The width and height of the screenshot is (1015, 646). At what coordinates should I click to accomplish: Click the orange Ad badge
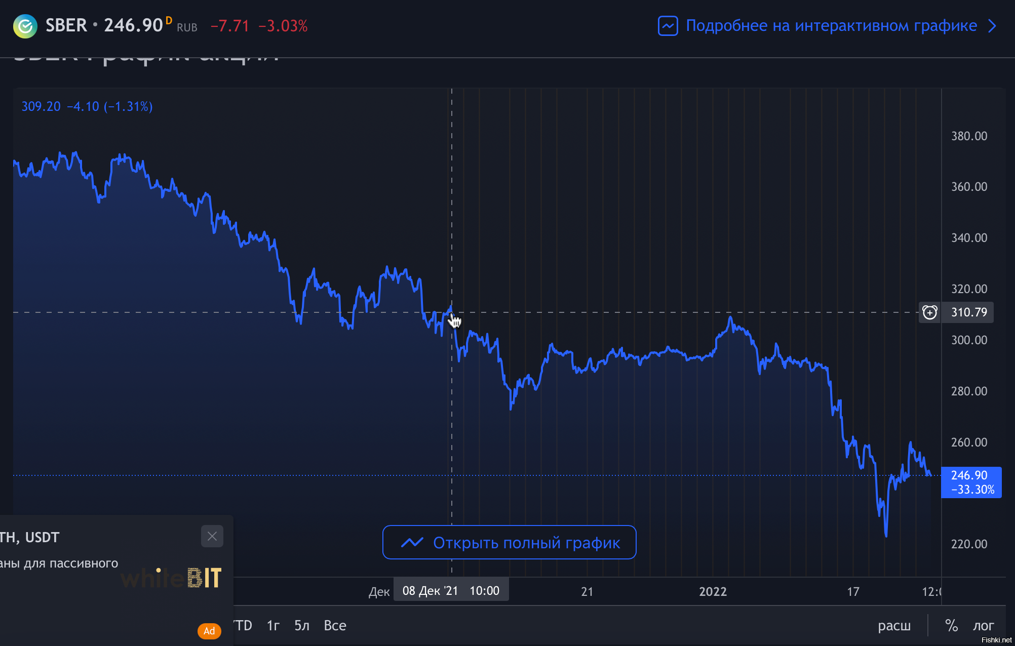(x=209, y=631)
